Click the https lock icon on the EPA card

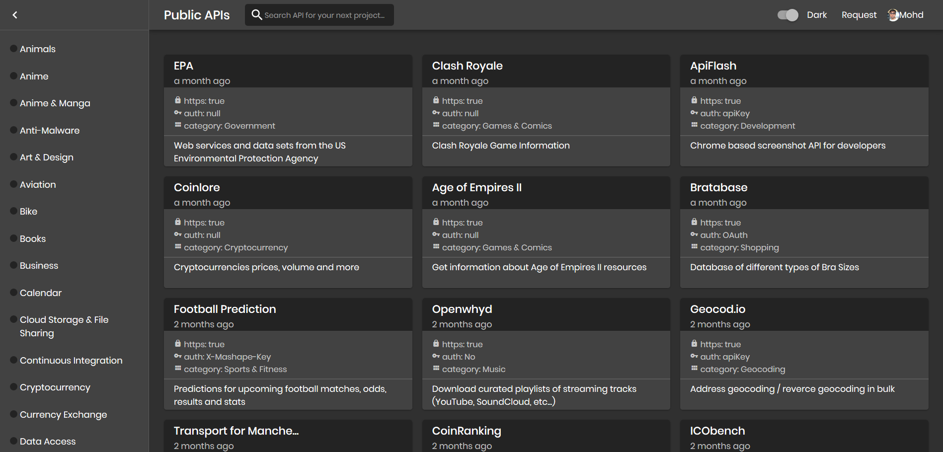tap(178, 100)
